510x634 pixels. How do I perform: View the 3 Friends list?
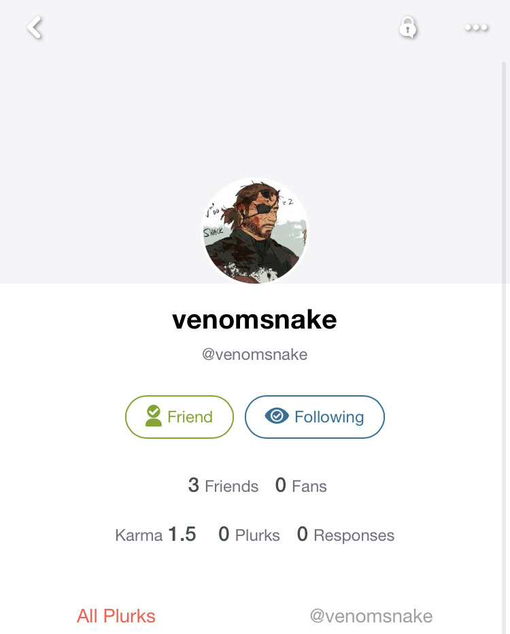223,486
